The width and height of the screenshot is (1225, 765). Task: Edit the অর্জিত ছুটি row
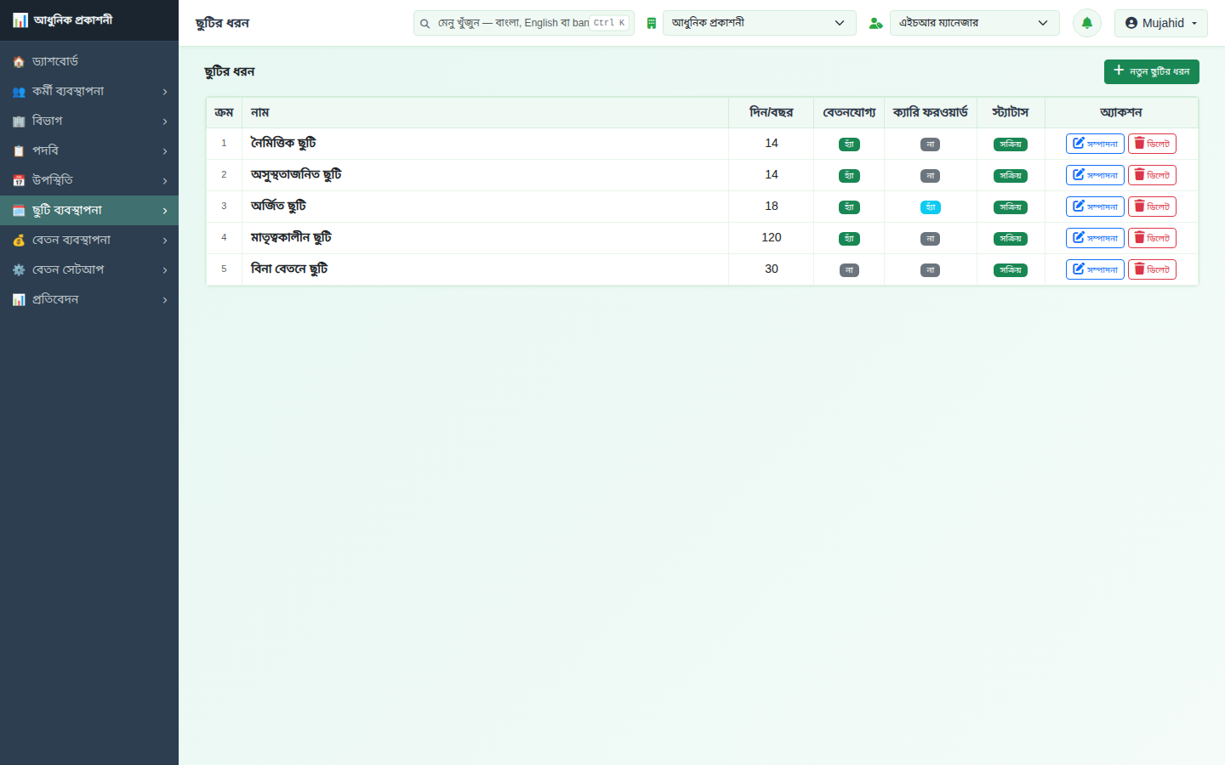click(x=1095, y=207)
